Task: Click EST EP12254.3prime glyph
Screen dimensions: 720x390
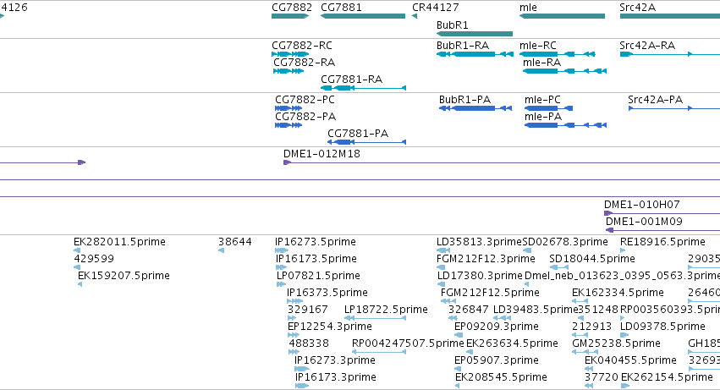Action: (294, 335)
